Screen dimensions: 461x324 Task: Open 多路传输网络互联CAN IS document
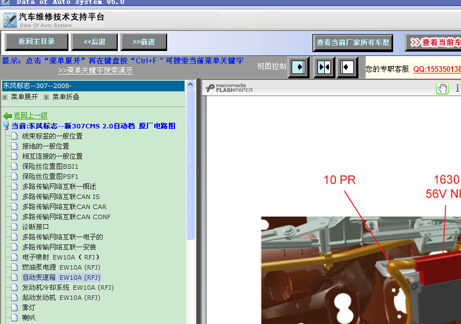click(61, 197)
